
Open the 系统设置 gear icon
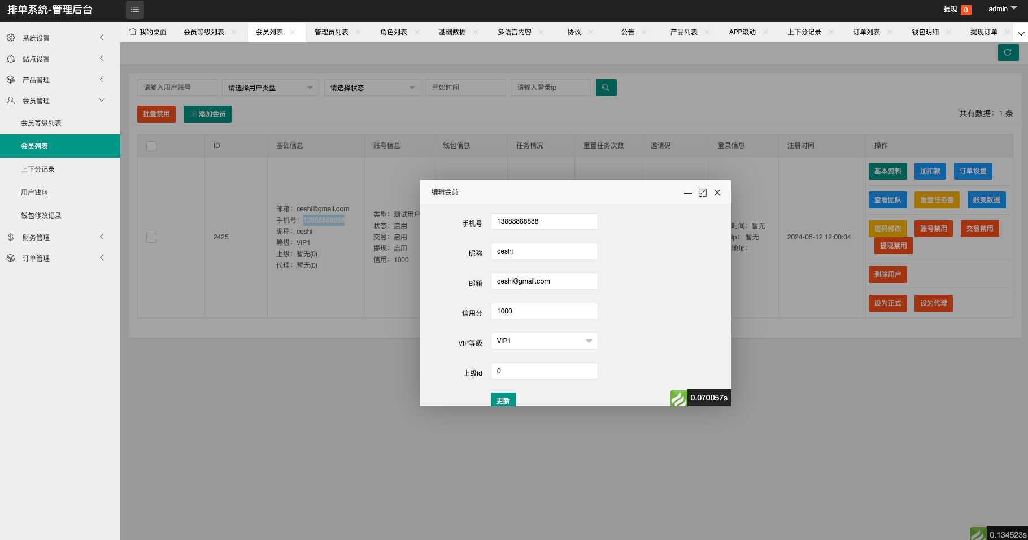coord(11,38)
